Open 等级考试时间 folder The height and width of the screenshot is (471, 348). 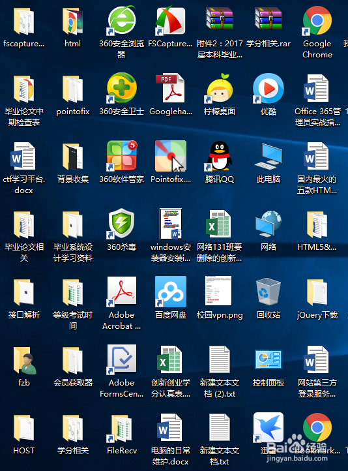pos(72,293)
